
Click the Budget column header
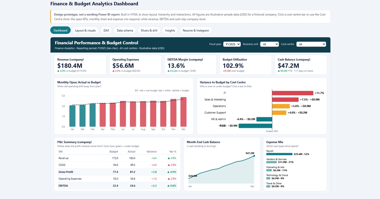pos(114,152)
